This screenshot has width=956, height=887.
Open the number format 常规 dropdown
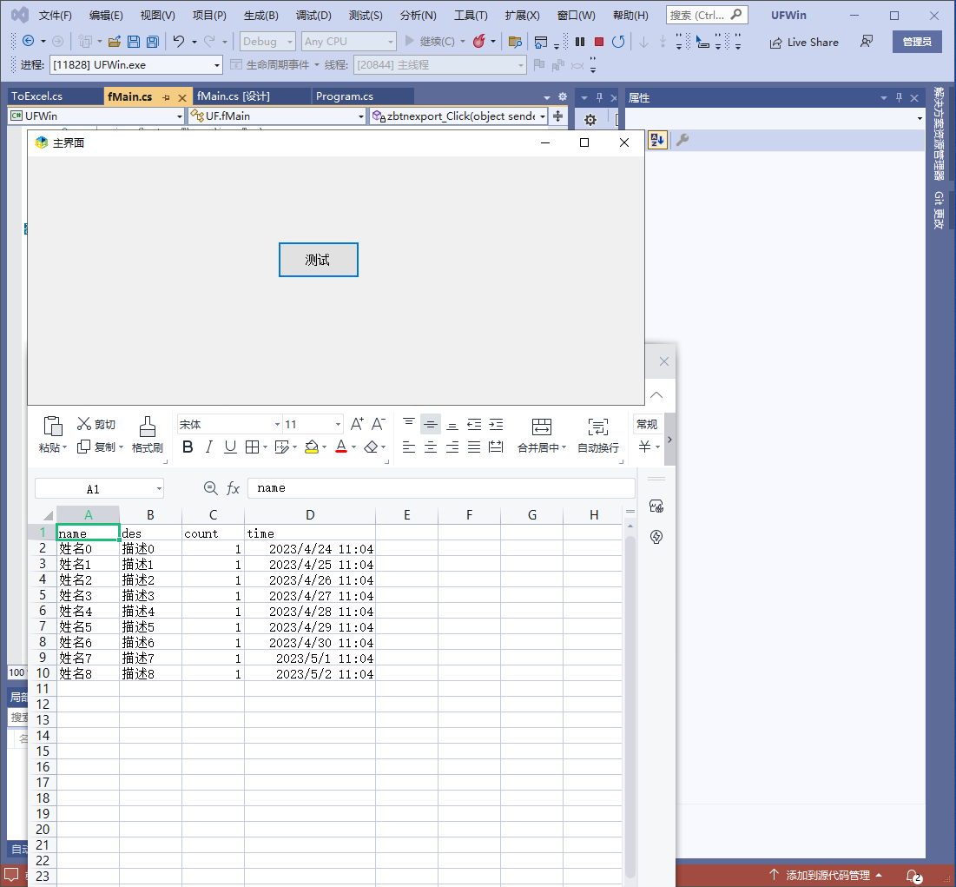point(647,424)
